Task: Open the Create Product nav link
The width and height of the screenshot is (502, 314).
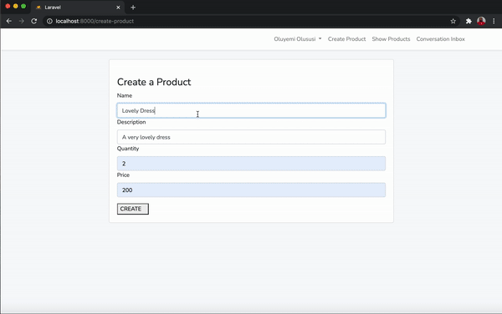Action: tap(346, 39)
